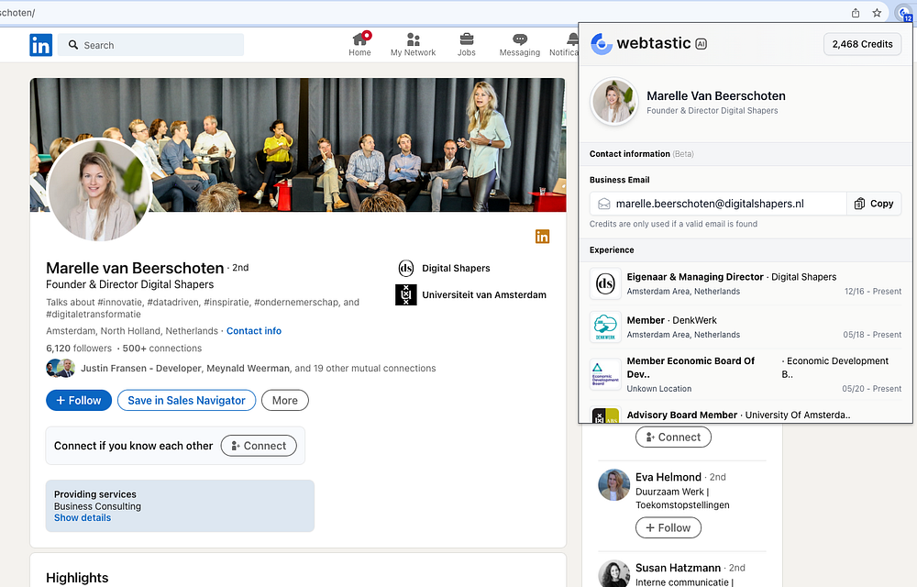The image size is (917, 587).
Task: Click Marelle's large profile photo
Action: 99,190
